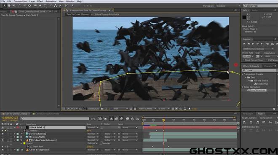Click the Live Update icon in timeline
Viewport: 278px width, 155px height.
100,119
